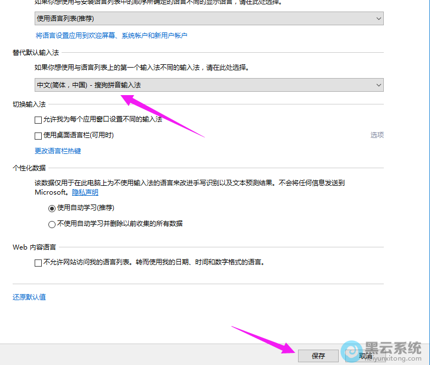
Task: Click the 选项 link beside the language bar option
Action: click(377, 135)
